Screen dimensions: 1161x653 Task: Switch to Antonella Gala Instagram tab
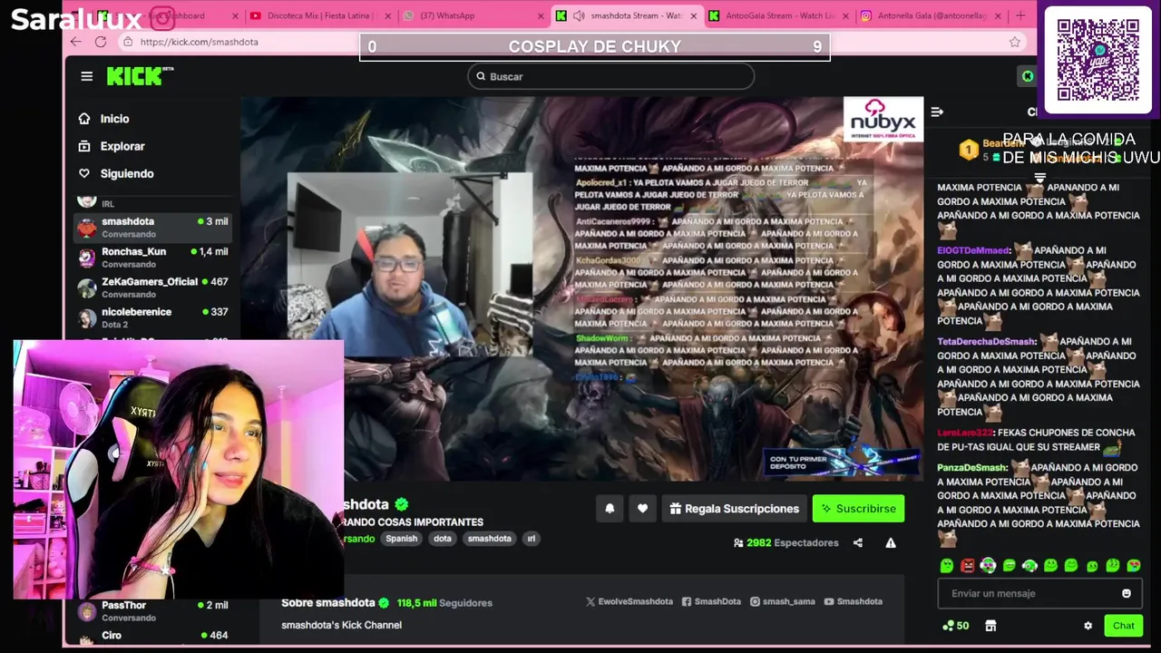930,15
